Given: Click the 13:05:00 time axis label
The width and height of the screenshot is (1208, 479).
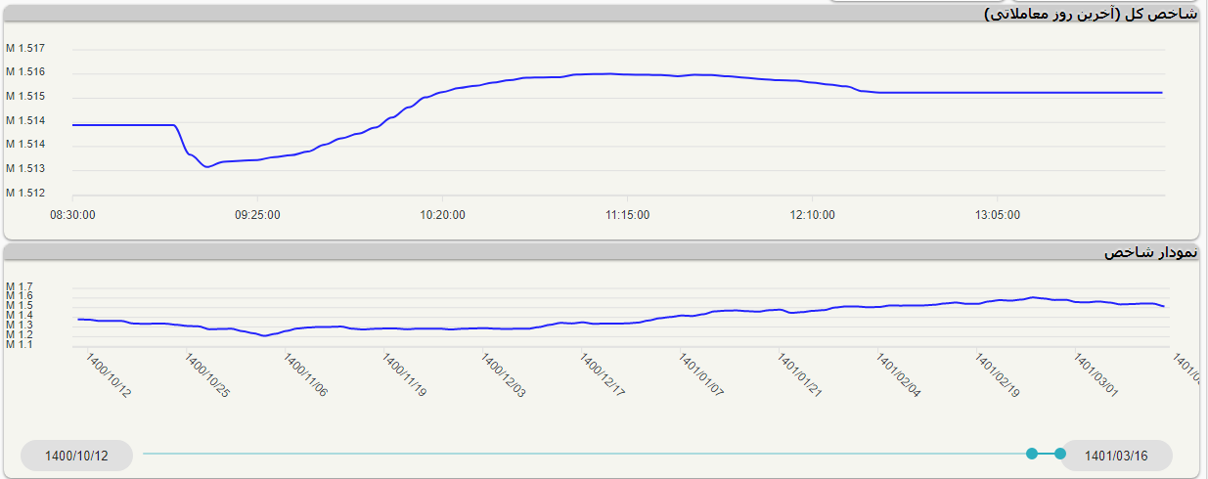Looking at the screenshot, I should 997,215.
